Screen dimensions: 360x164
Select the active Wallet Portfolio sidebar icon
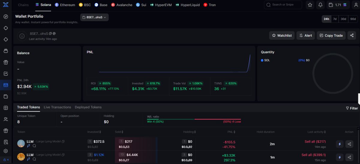(x=6, y=85)
